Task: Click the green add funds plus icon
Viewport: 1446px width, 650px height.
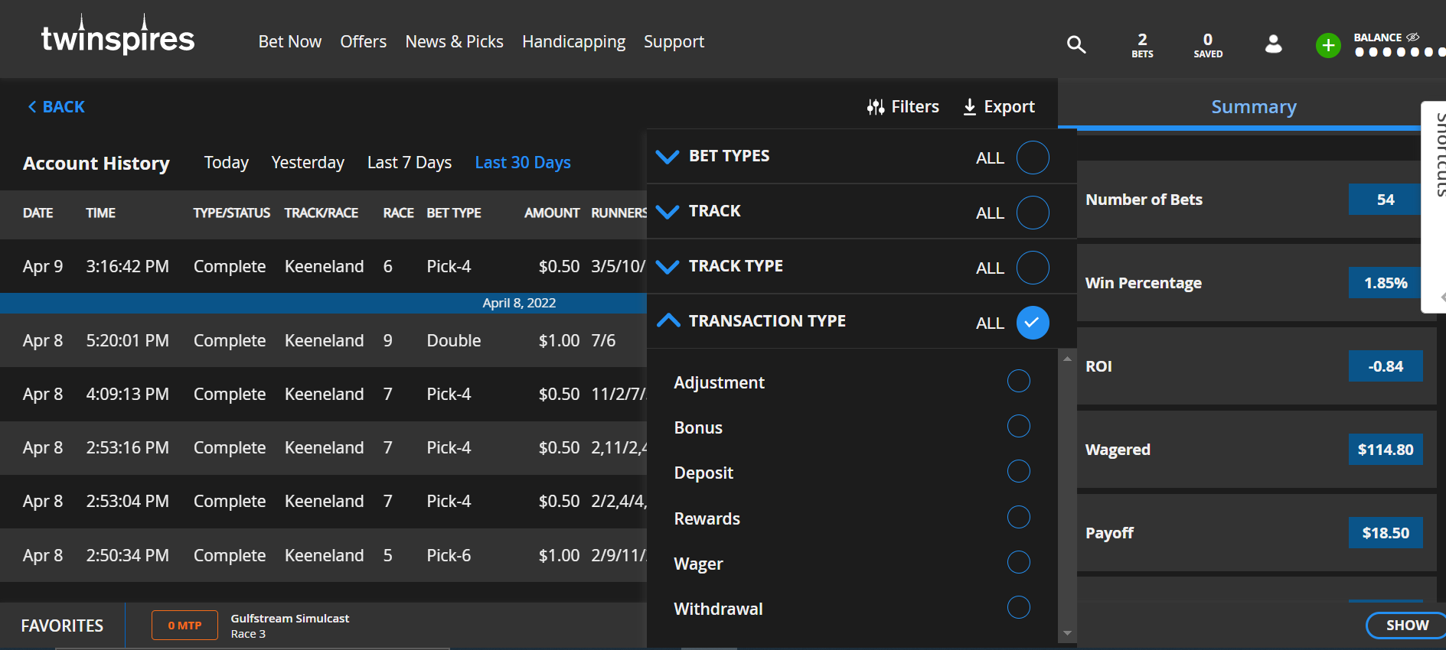Action: tap(1328, 46)
